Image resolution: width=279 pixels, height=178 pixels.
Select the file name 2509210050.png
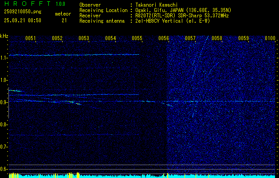[23, 12]
